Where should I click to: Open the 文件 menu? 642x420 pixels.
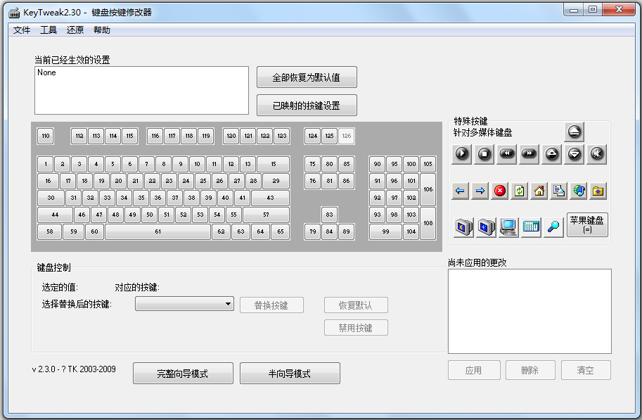coord(22,30)
